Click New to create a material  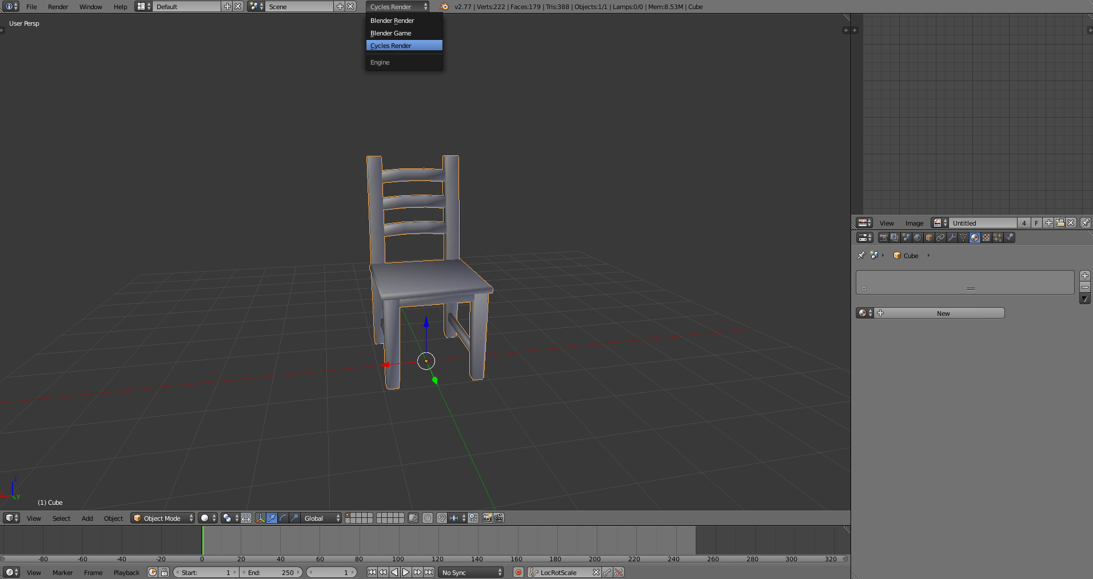click(943, 313)
